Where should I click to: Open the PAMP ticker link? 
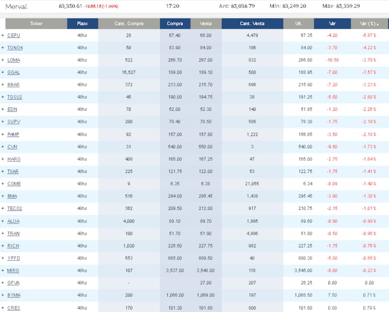(14, 134)
